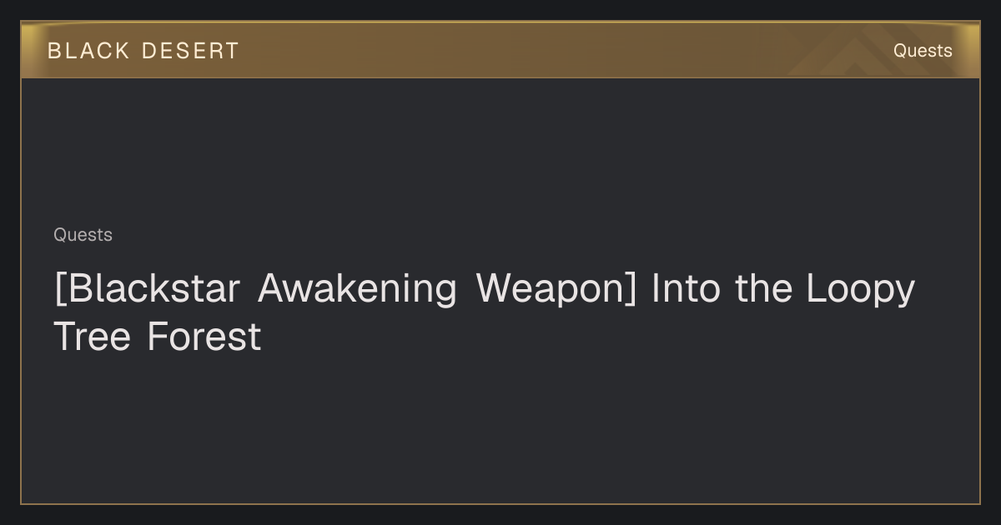
Task: Click the empty dark area above Quests breadcrumb
Action: (500, 150)
